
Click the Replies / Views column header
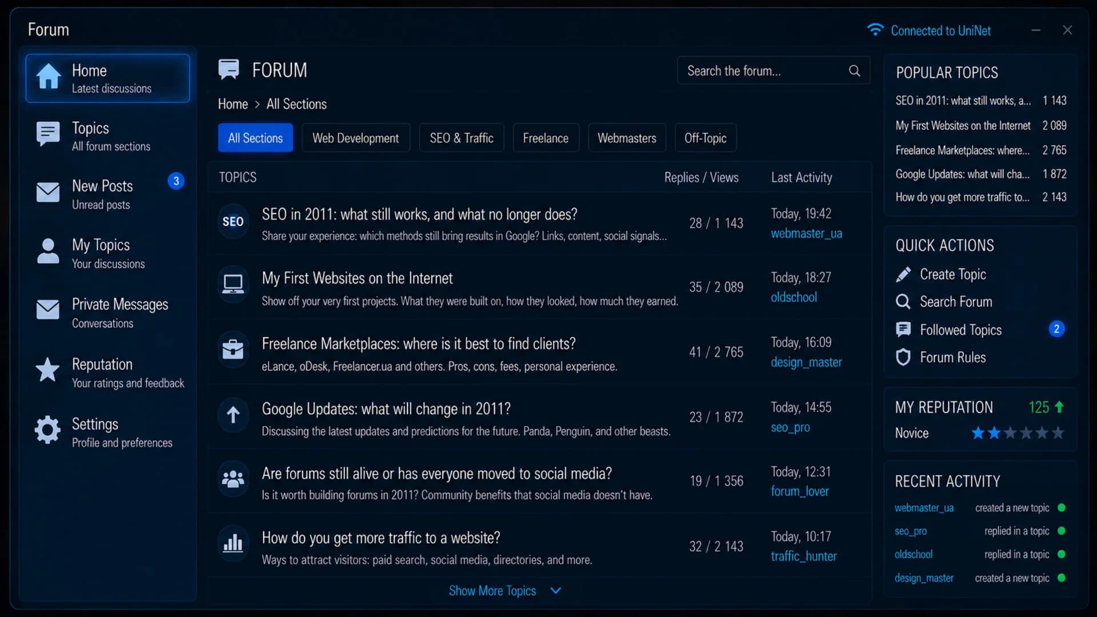coord(701,178)
